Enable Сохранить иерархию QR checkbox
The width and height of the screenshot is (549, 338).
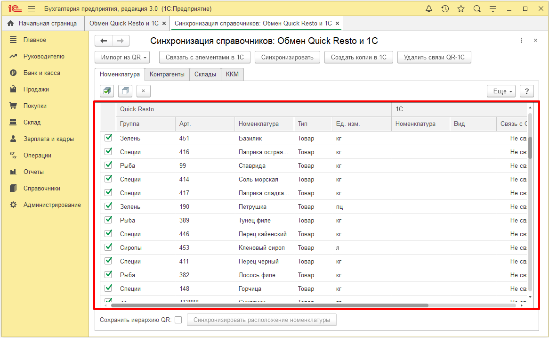tap(178, 320)
